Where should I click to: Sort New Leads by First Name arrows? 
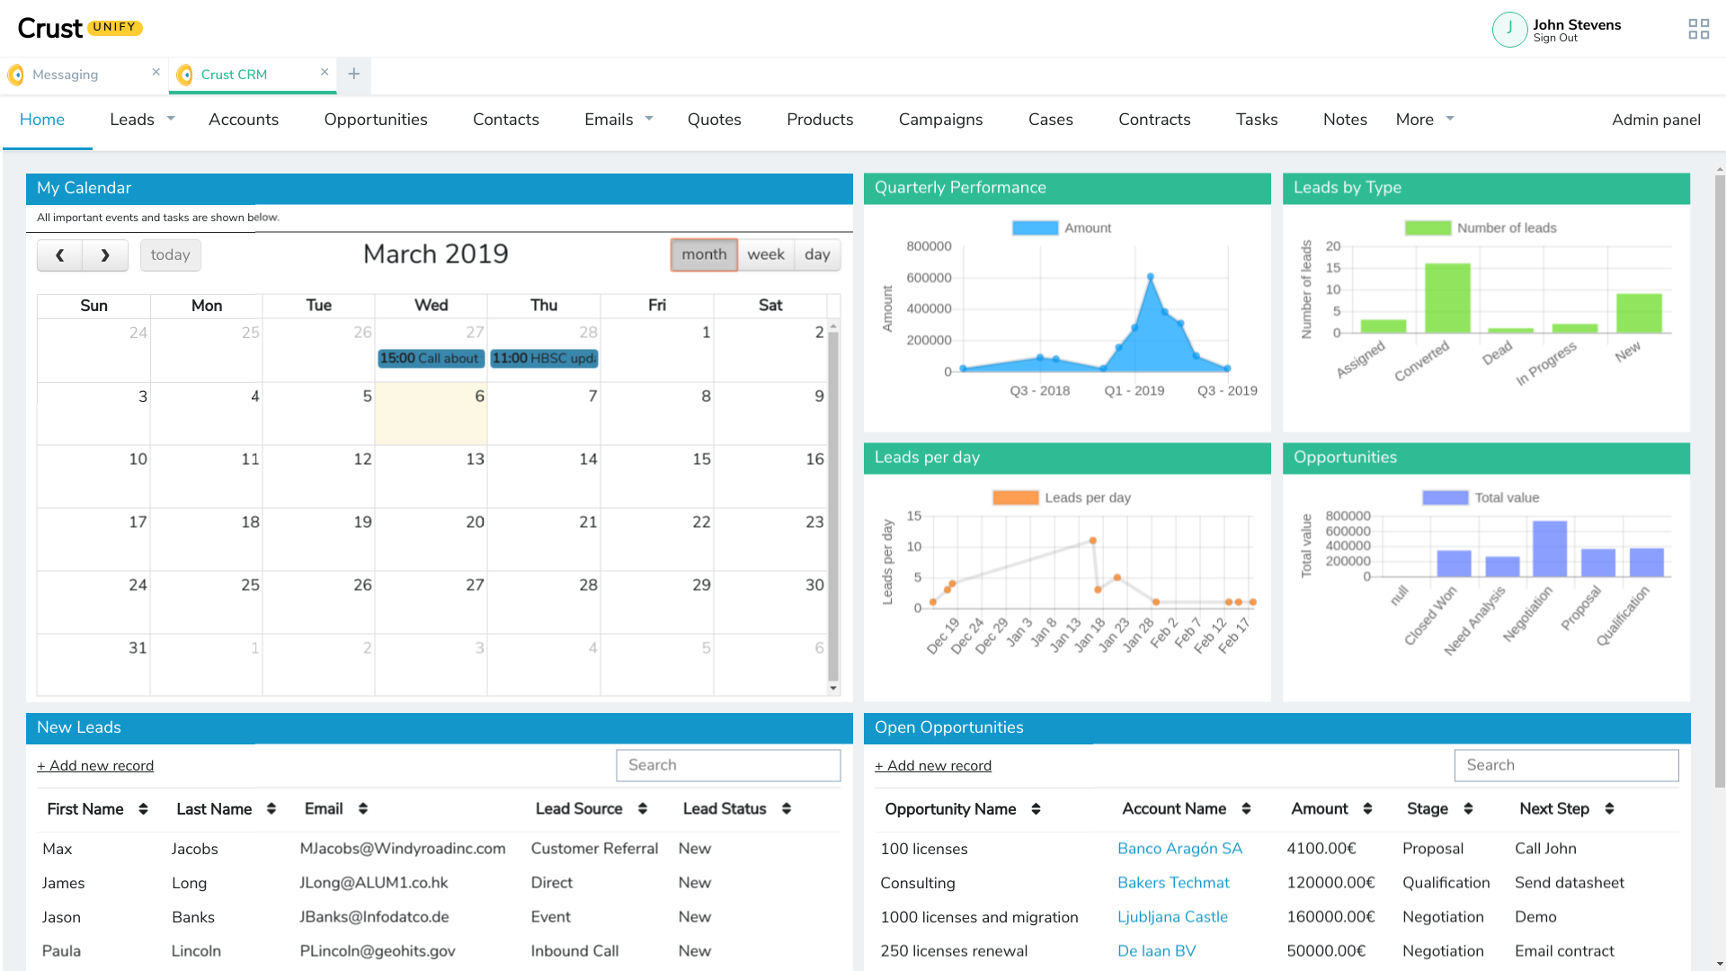[143, 809]
